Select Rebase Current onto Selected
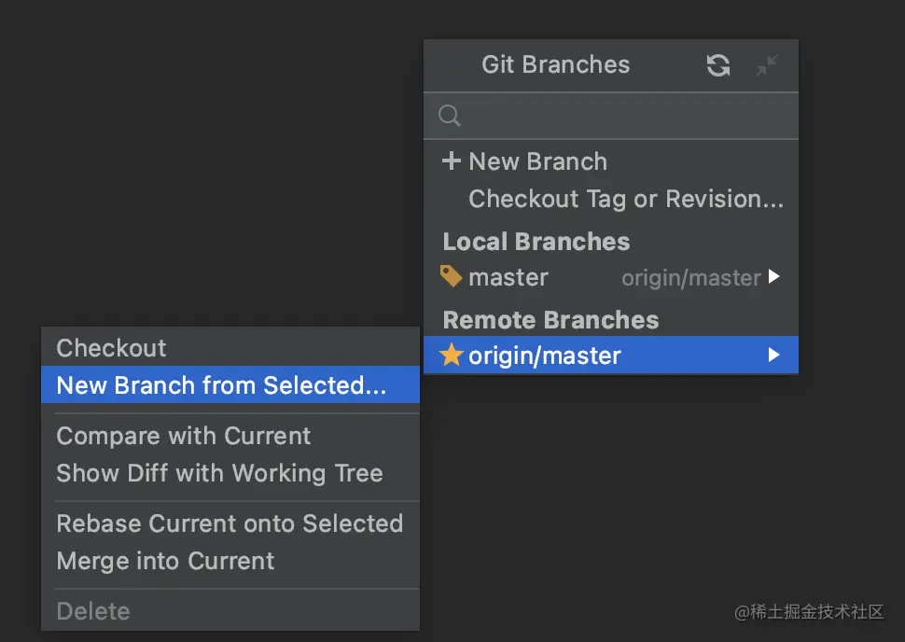The width and height of the screenshot is (905, 642). (x=230, y=523)
